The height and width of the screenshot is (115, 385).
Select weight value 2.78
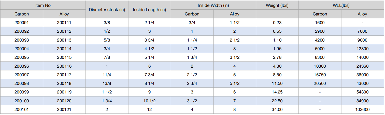coord(277,57)
